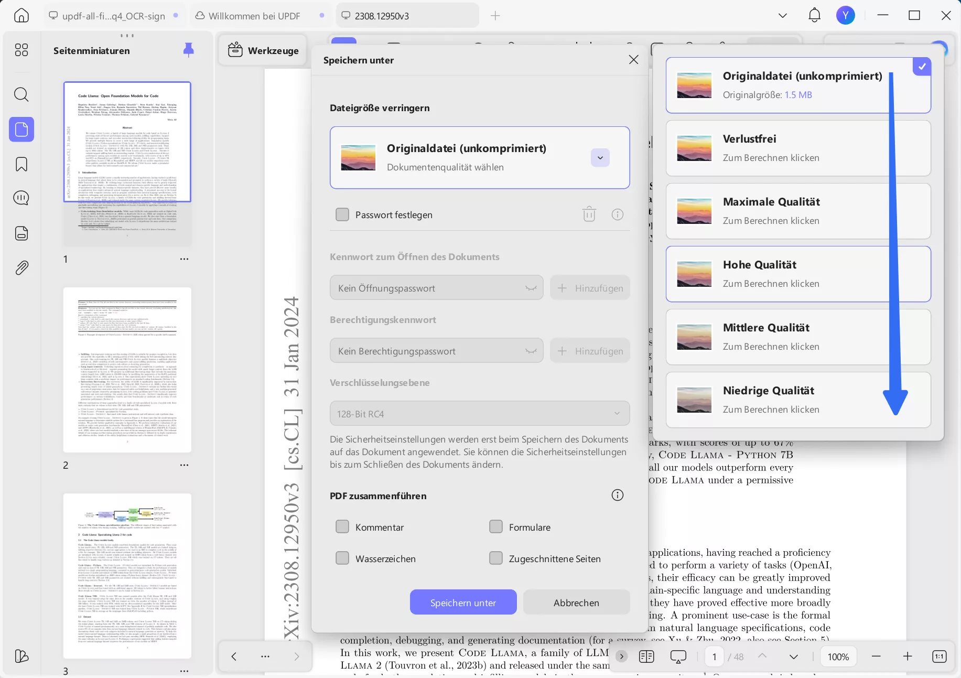The height and width of the screenshot is (678, 961).
Task: Zoom out with the minus icon
Action: (876, 657)
